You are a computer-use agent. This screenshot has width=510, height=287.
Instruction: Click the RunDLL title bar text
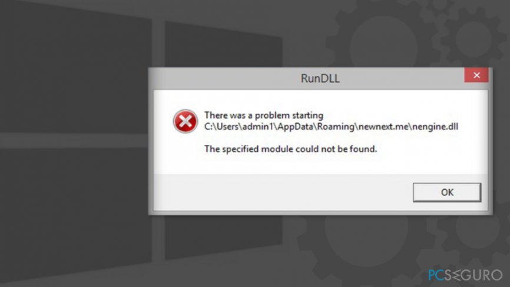pos(320,78)
